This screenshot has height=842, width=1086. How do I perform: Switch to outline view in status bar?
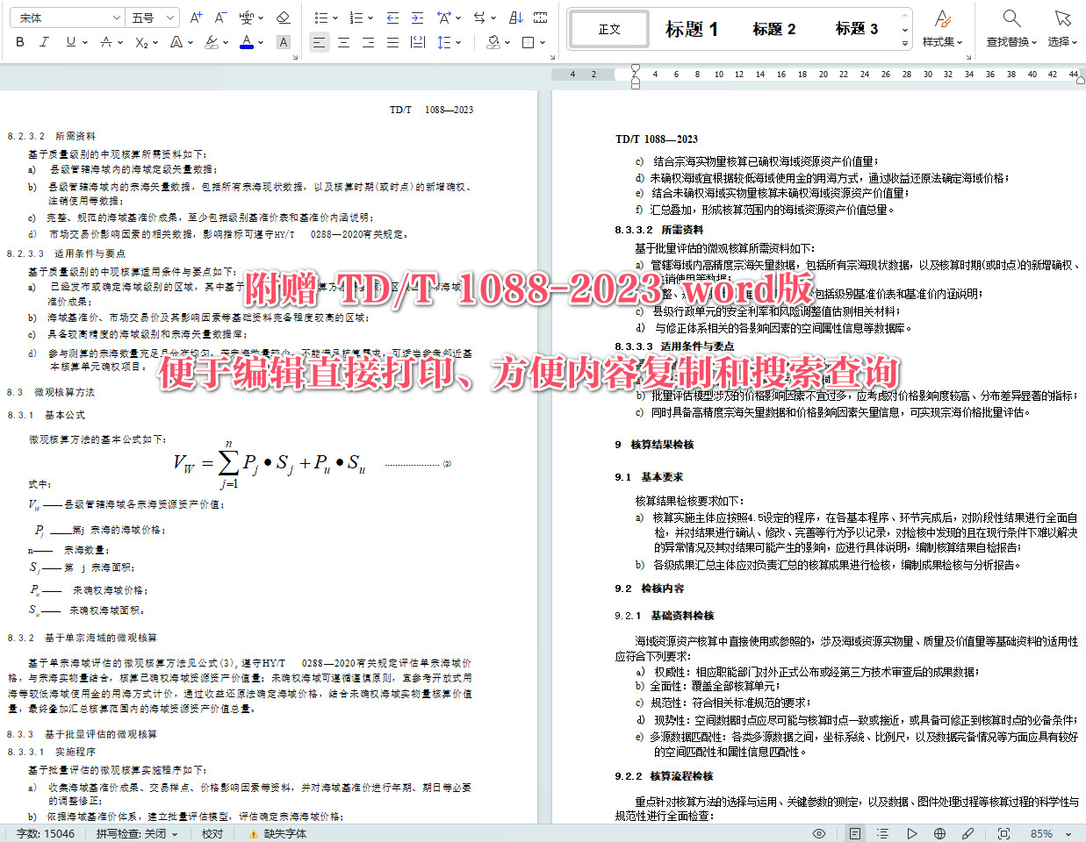click(x=881, y=832)
